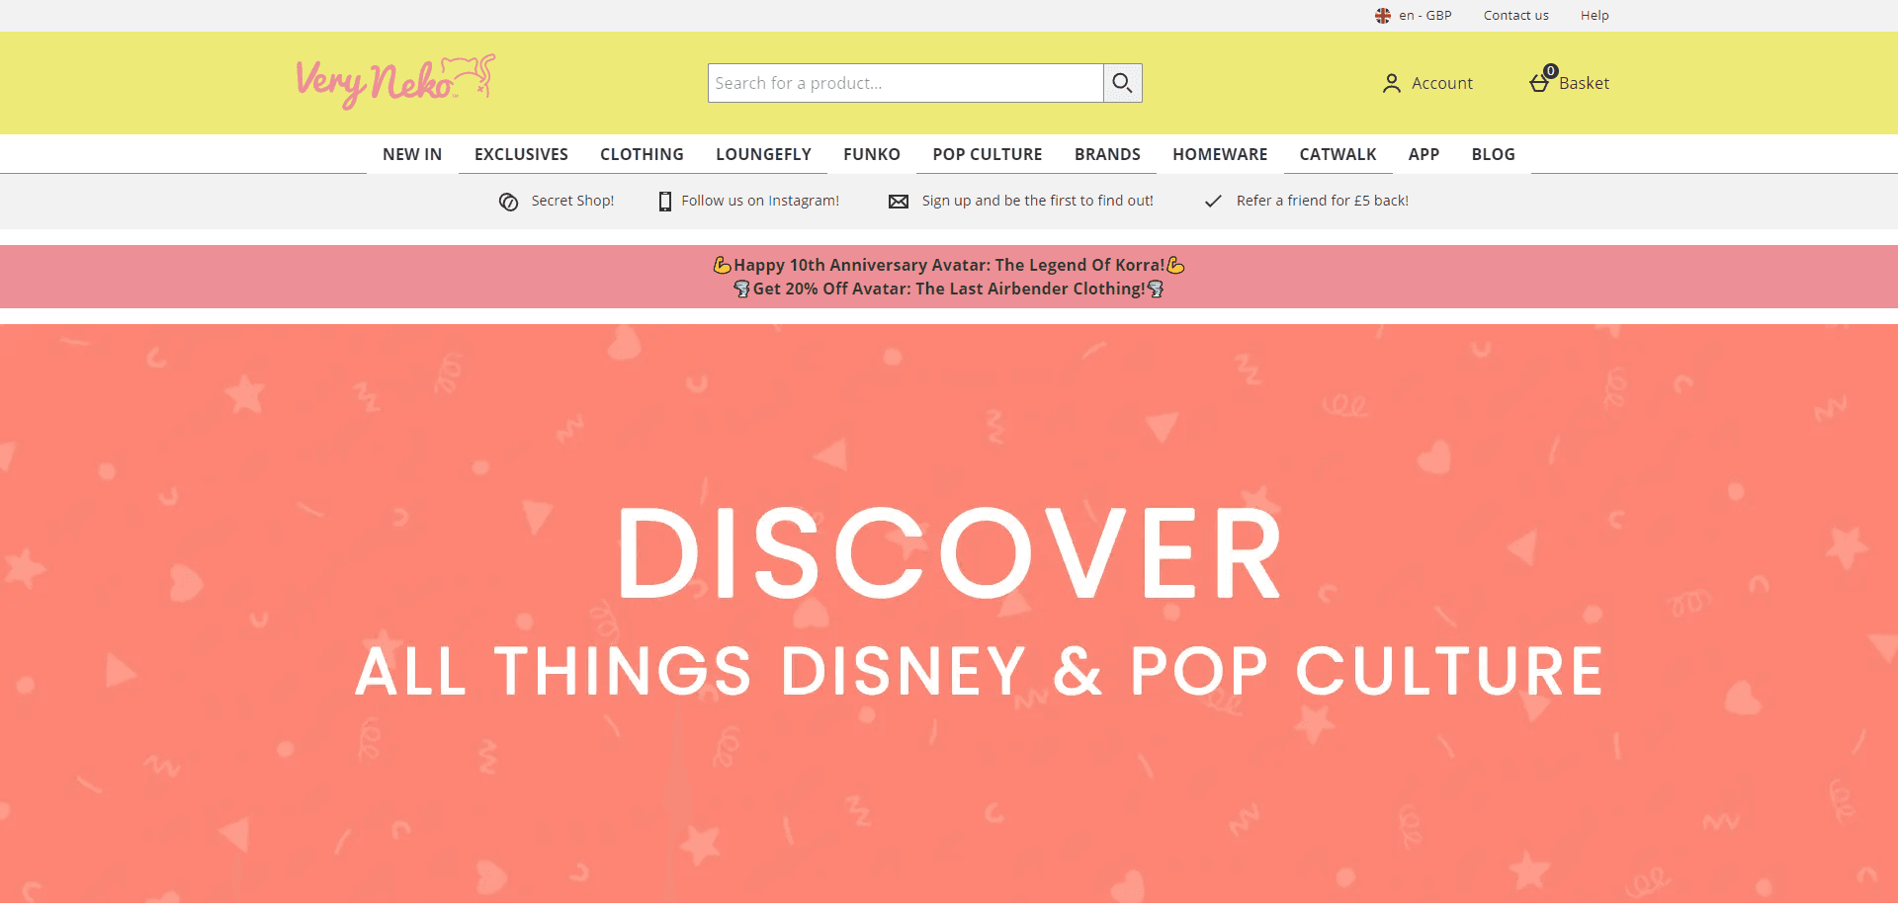Click the Get 20% Off Avatar clothing text
The height and width of the screenshot is (913, 1898).
click(949, 289)
